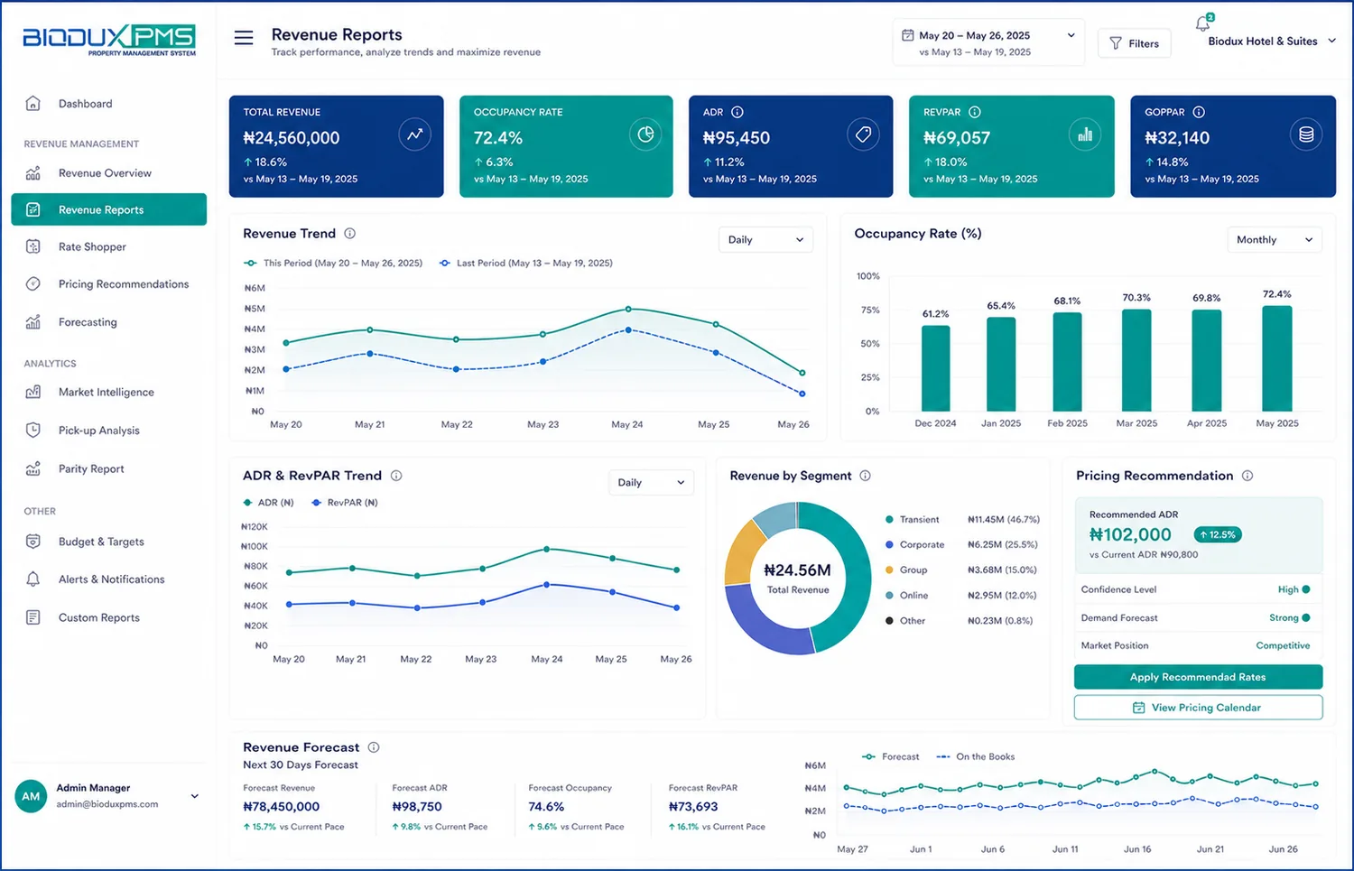Screen dimensions: 1354x871
Task: Click the Corporate blue legend swatch
Action: pos(889,545)
